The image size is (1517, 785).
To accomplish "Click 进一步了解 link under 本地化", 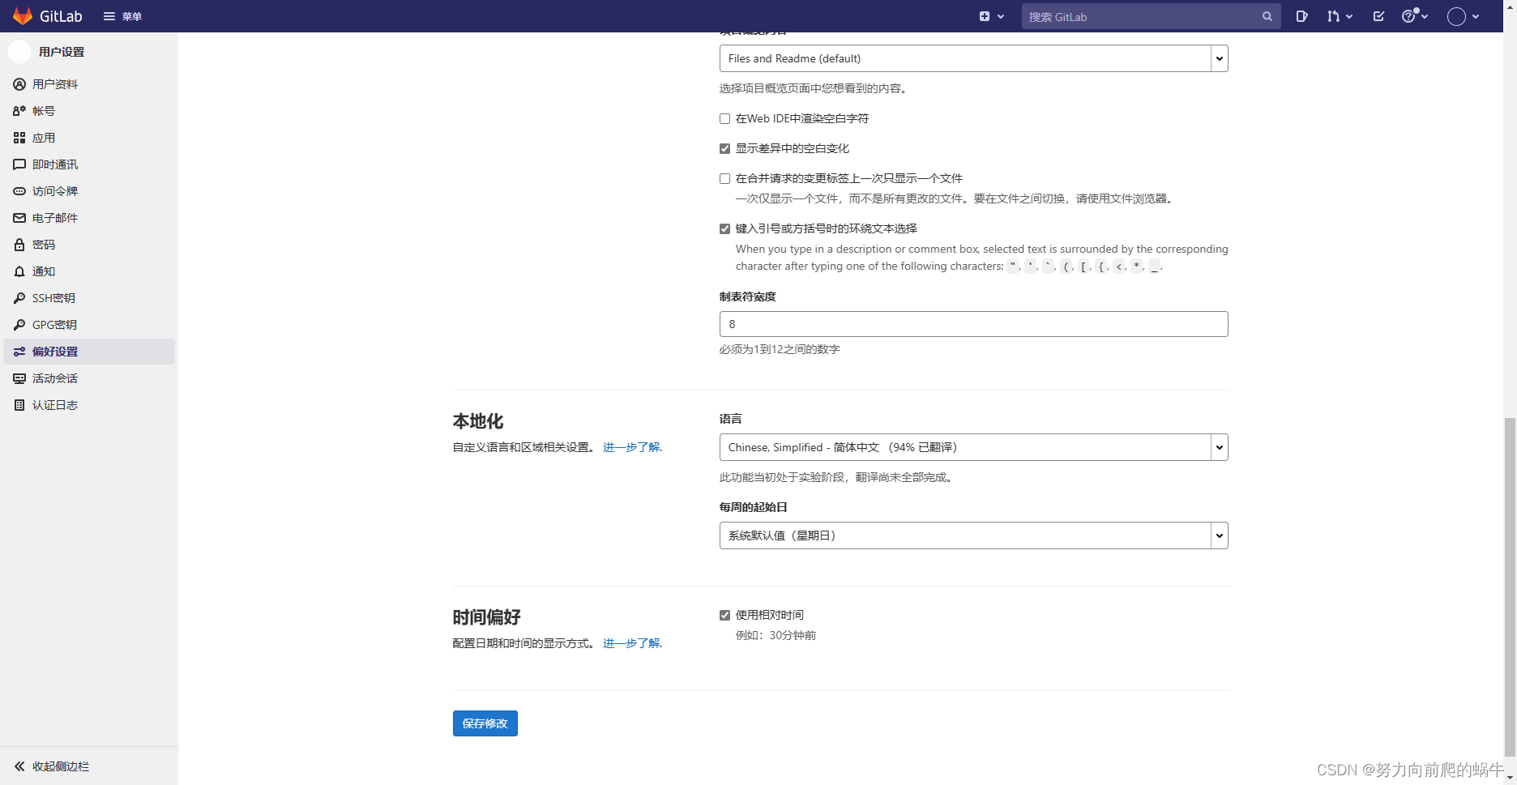I will point(632,447).
